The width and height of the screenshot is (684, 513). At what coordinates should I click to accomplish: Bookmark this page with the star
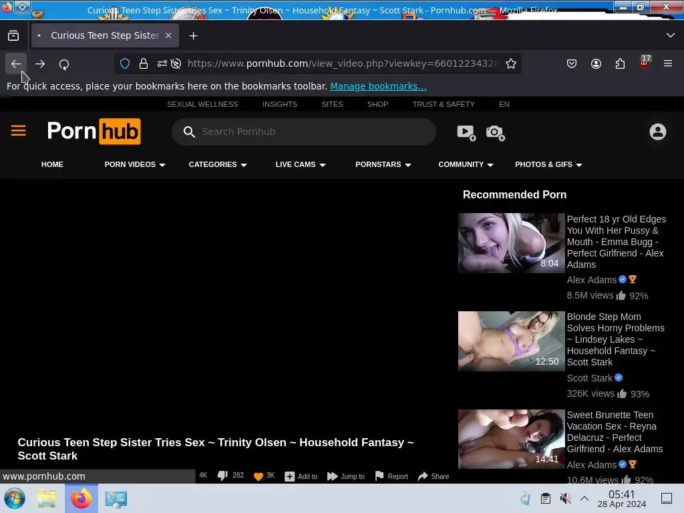[511, 63]
